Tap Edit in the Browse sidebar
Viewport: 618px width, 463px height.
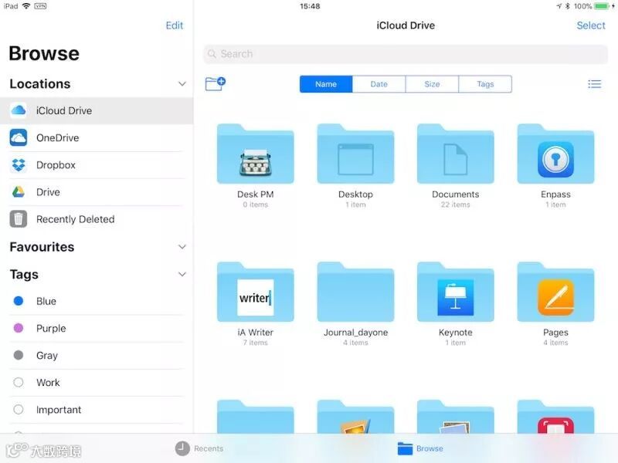pyautogui.click(x=175, y=25)
